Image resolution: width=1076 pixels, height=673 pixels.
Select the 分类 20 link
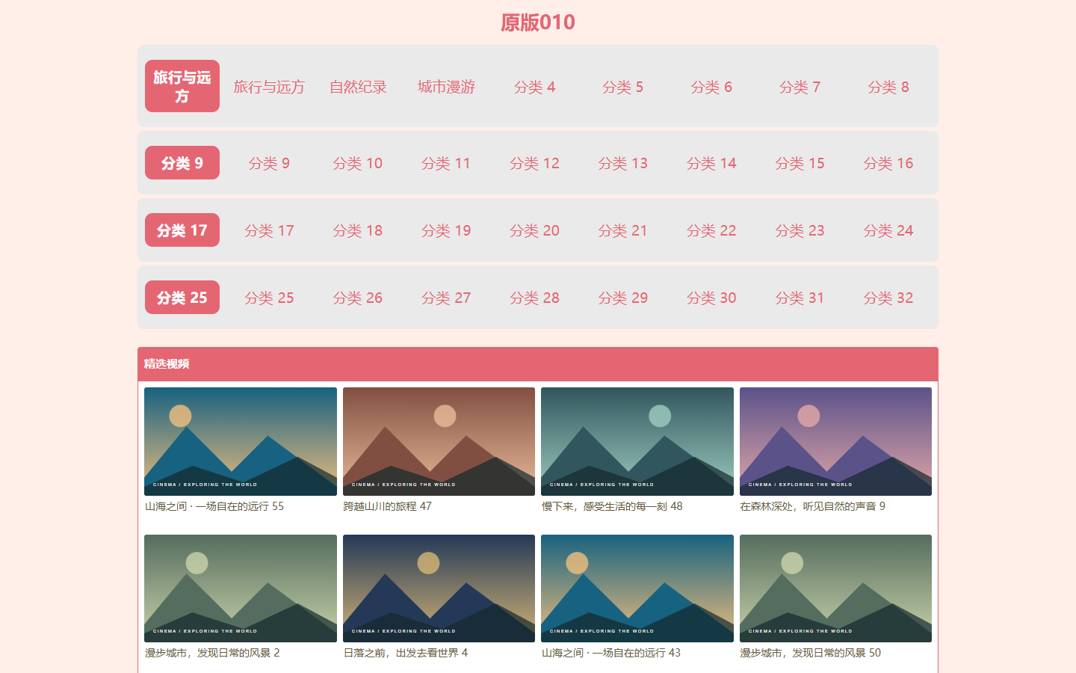coord(535,230)
